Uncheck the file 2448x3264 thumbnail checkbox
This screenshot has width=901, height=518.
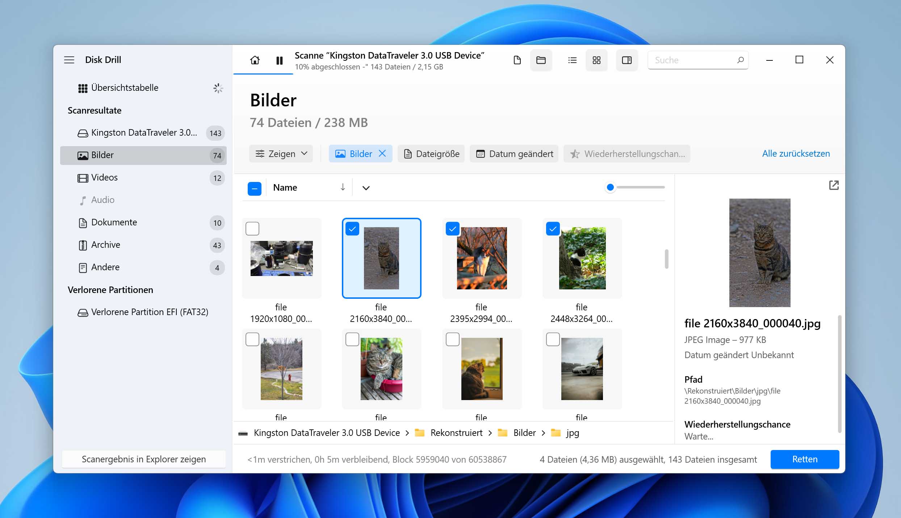tap(553, 229)
